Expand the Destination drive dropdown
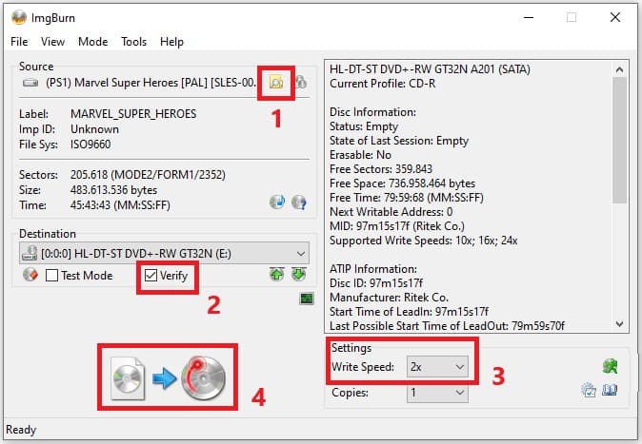The image size is (642, 444). coord(300,253)
